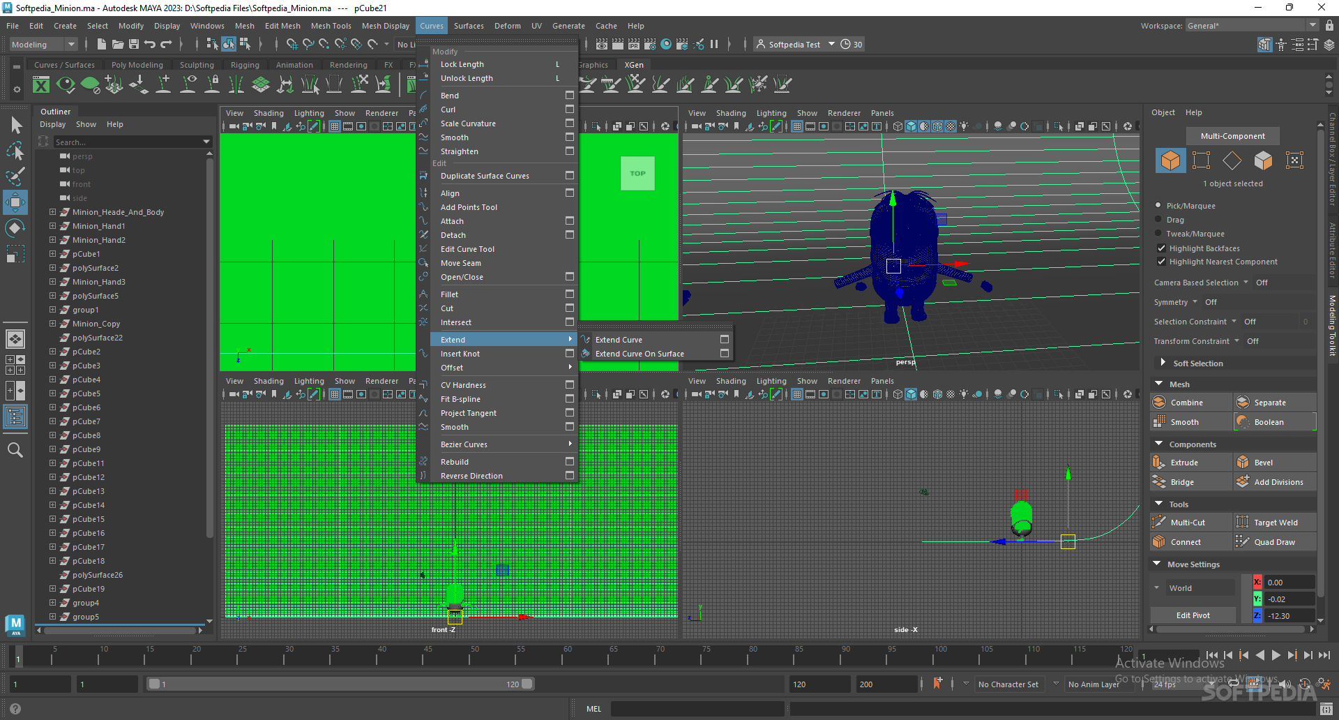Click the Open scene folder icon

click(x=118, y=44)
